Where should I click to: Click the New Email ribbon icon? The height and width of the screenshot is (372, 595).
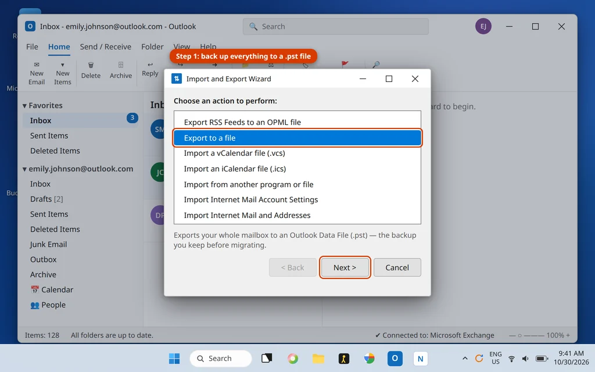[x=37, y=65]
